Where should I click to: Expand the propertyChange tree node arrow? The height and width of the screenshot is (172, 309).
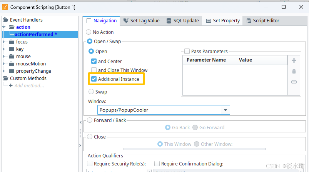3,71
